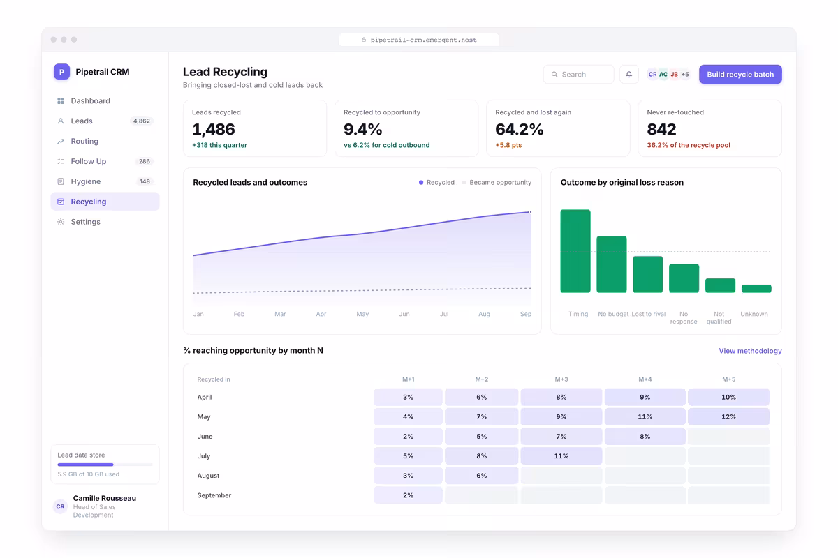Click April M+5 cell showing 10%
This screenshot has height=558, width=838.
(728, 397)
